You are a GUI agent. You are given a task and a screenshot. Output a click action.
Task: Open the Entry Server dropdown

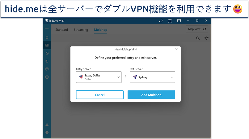pyautogui.click(x=99, y=77)
